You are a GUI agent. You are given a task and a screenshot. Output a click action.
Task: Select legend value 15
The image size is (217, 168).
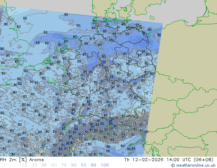pyautogui.click(x=24, y=165)
